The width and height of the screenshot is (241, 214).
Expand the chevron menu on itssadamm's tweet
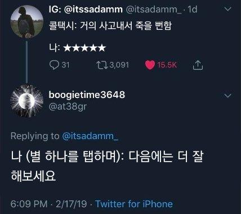(228, 9)
